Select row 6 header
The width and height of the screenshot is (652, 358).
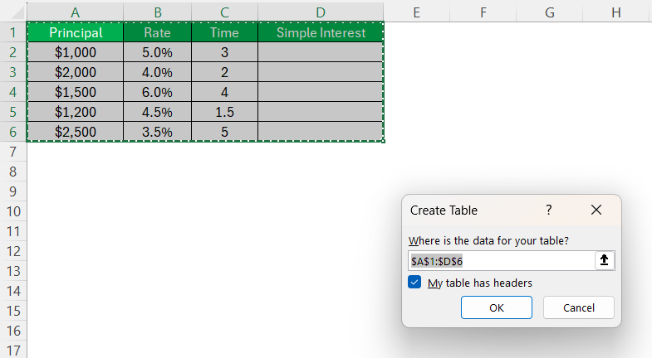[x=13, y=132]
